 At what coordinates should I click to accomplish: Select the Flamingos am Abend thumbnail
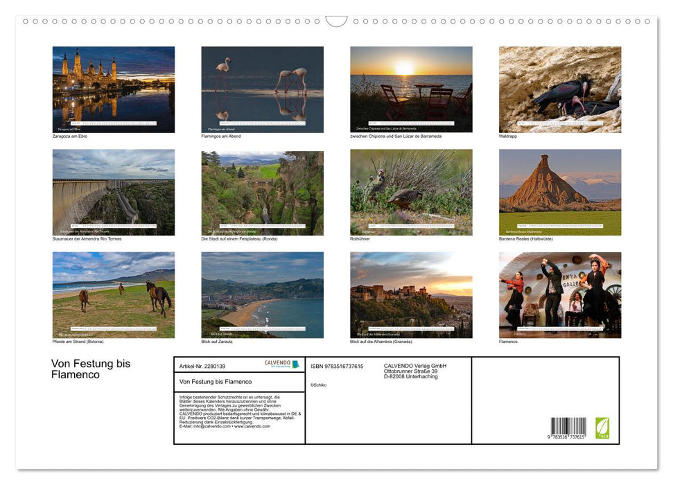coord(262,89)
